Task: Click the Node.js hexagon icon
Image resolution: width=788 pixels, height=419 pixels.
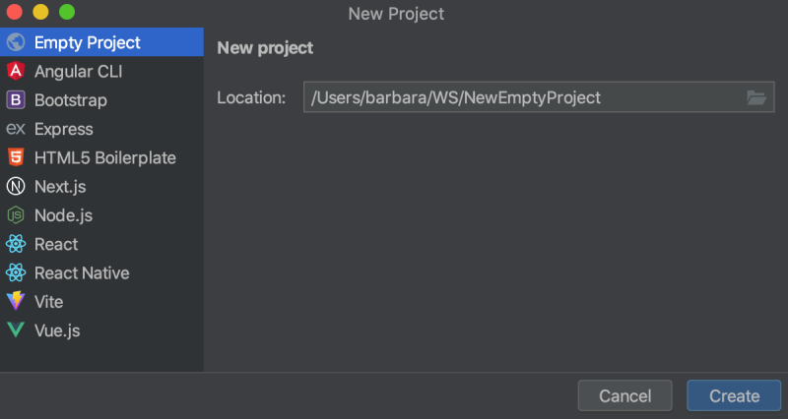Action: click(x=16, y=215)
